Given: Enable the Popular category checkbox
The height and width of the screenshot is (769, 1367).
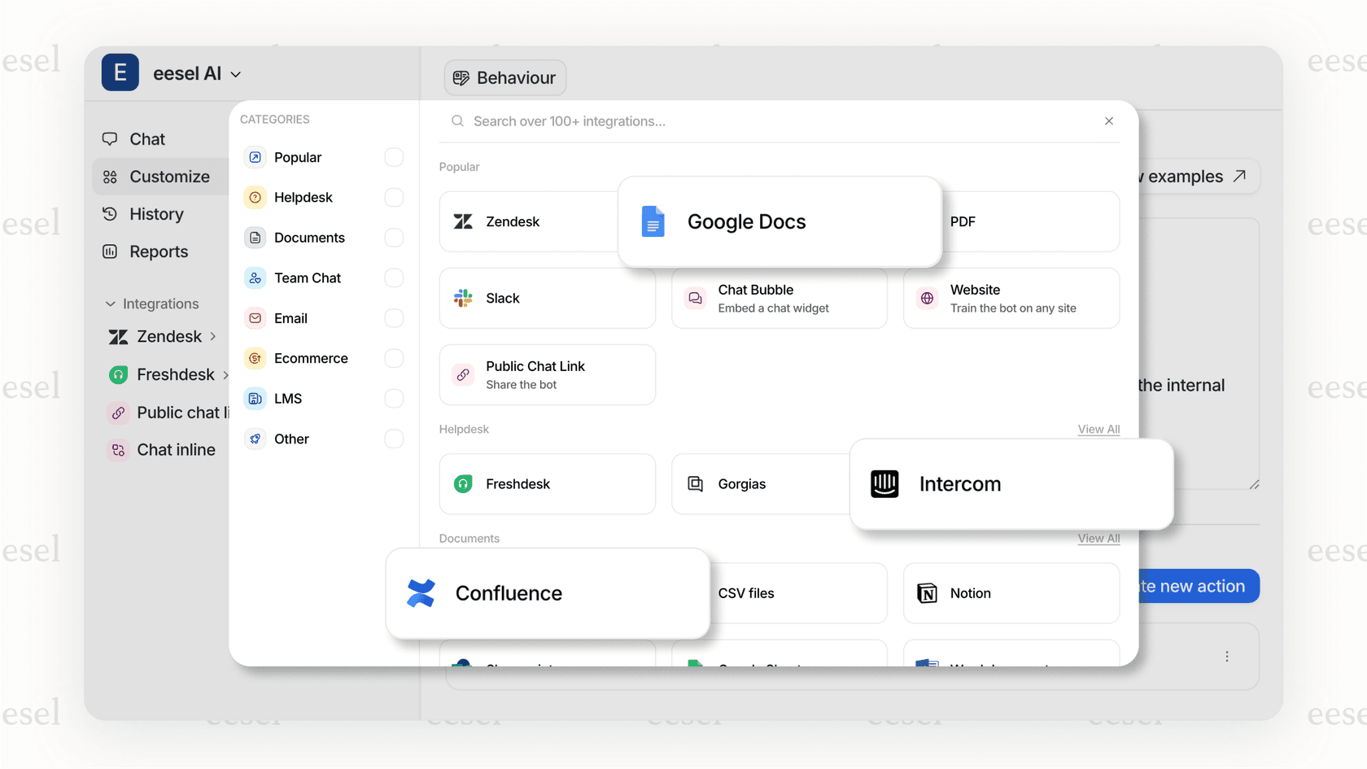Looking at the screenshot, I should (394, 157).
